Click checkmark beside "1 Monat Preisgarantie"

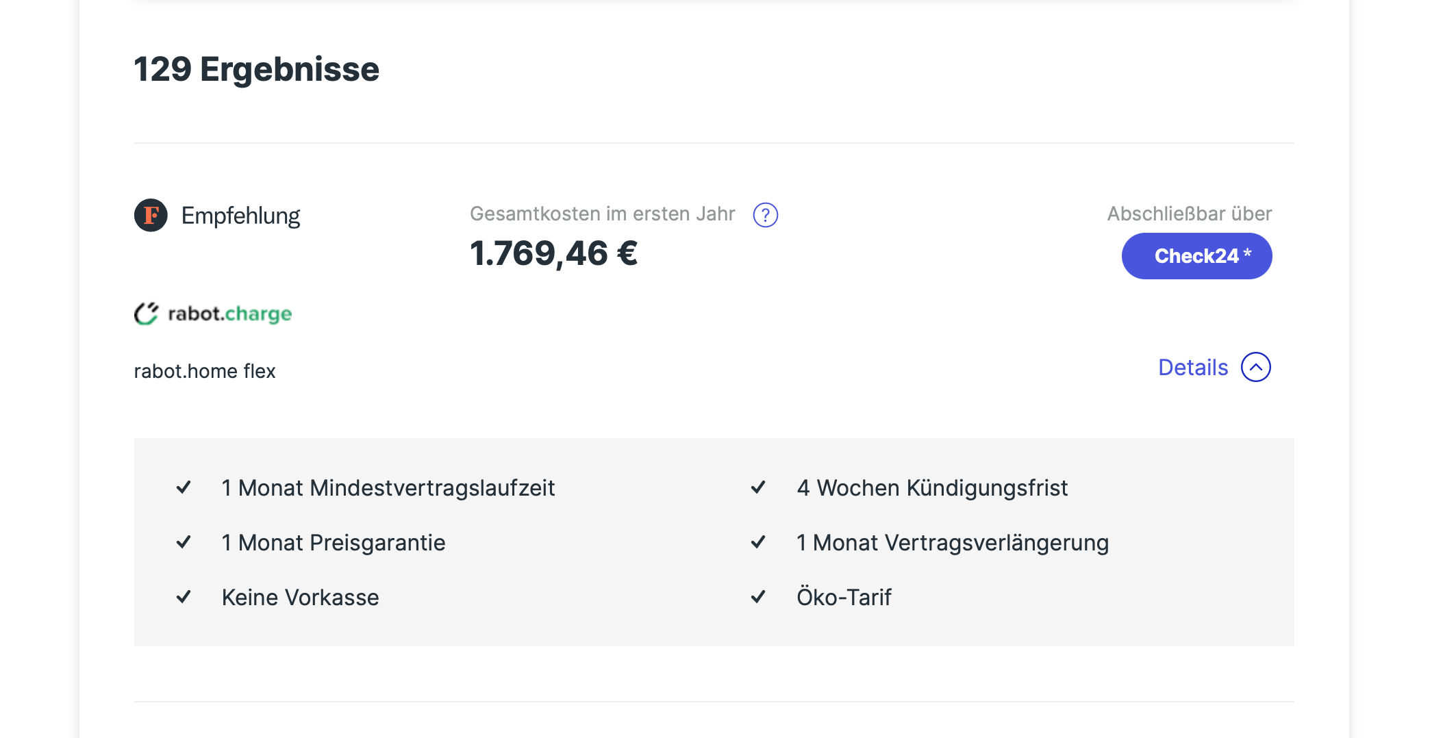pyautogui.click(x=184, y=542)
